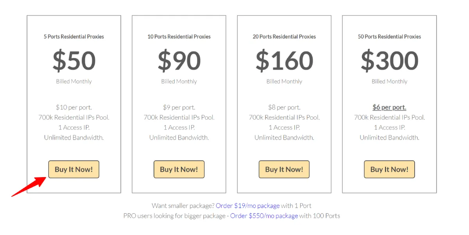Click the underlined $6 per port text

pos(389,107)
